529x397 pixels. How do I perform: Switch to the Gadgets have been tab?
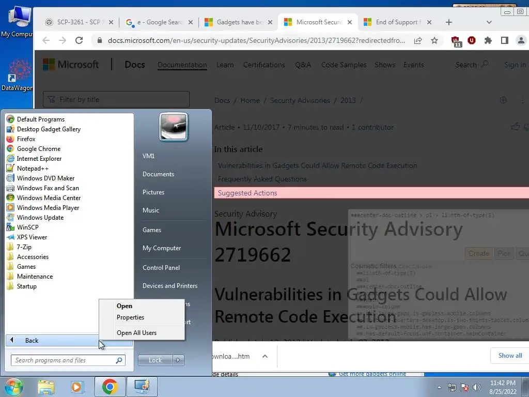point(239,22)
